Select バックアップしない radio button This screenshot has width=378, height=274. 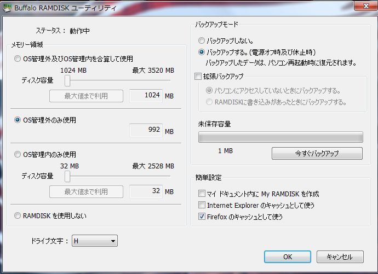(202, 40)
